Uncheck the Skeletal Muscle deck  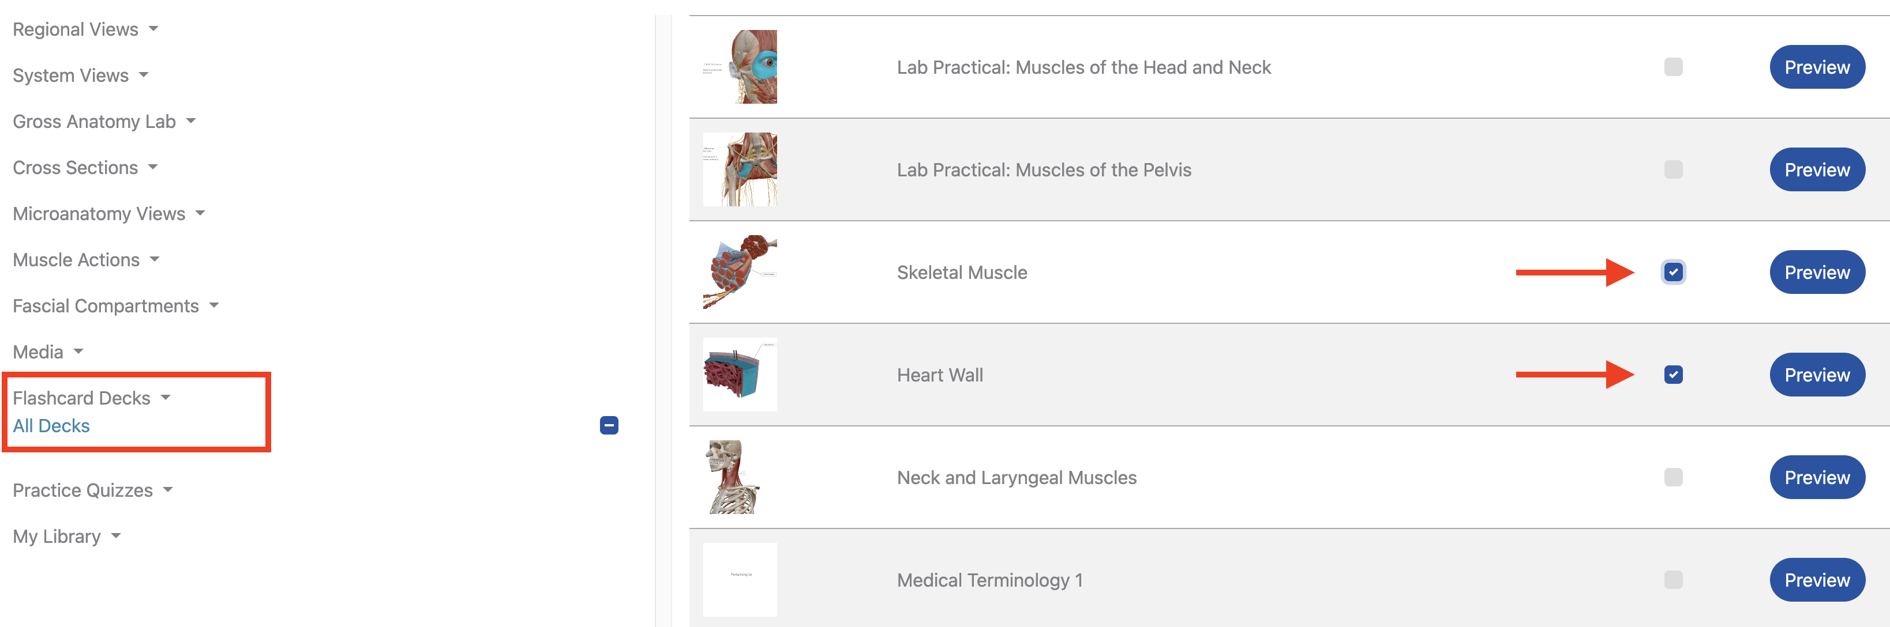[x=1673, y=272]
